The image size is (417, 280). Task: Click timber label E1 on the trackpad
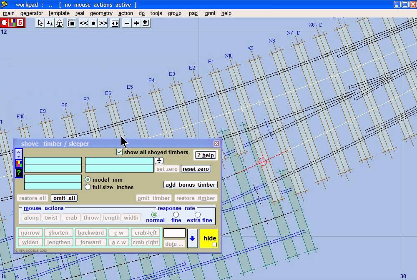tap(211, 61)
